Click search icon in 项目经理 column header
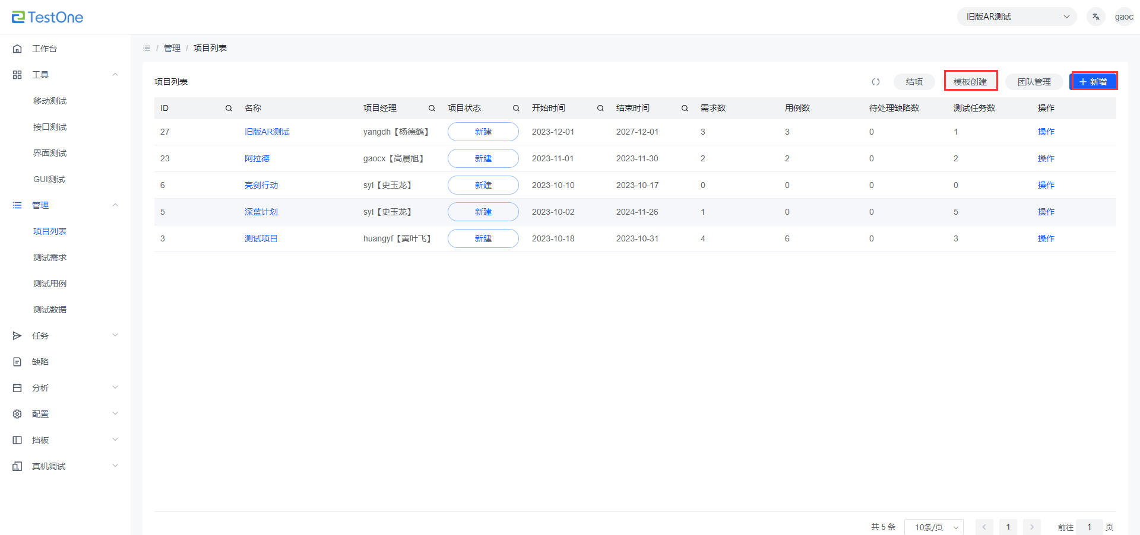The image size is (1140, 535). point(432,108)
